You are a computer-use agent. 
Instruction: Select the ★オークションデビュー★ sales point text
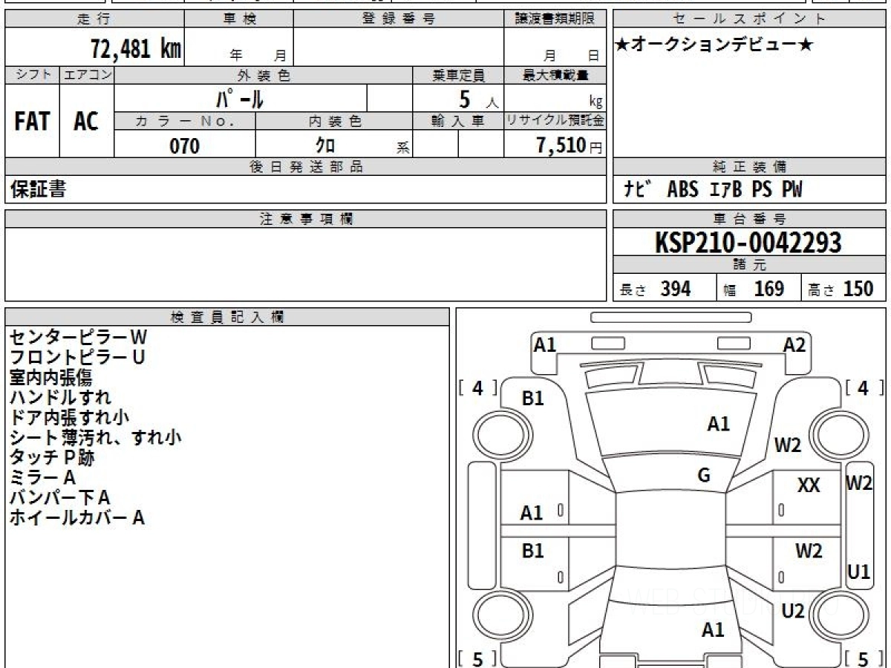coord(714,45)
